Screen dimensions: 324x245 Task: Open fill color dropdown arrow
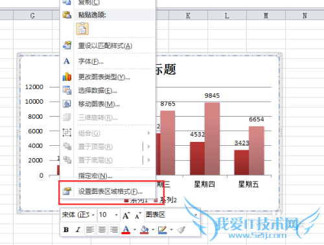pyautogui.click(x=153, y=229)
